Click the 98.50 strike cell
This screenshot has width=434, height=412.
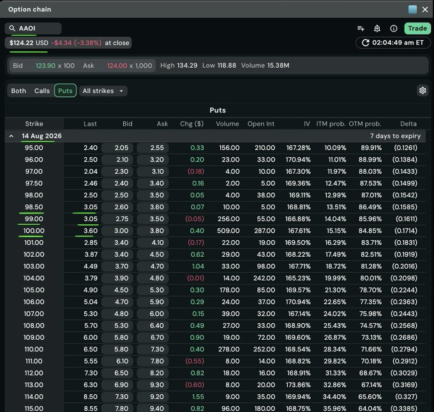[34, 207]
